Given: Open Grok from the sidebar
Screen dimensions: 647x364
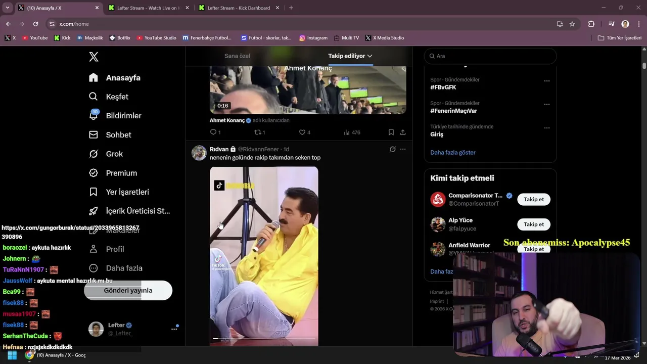Looking at the screenshot, I should pyautogui.click(x=106, y=154).
